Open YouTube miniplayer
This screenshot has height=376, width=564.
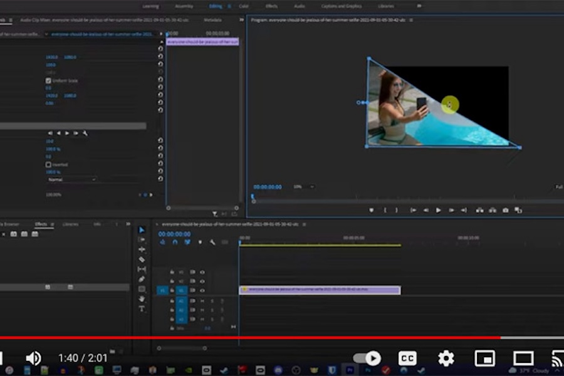[484, 358]
